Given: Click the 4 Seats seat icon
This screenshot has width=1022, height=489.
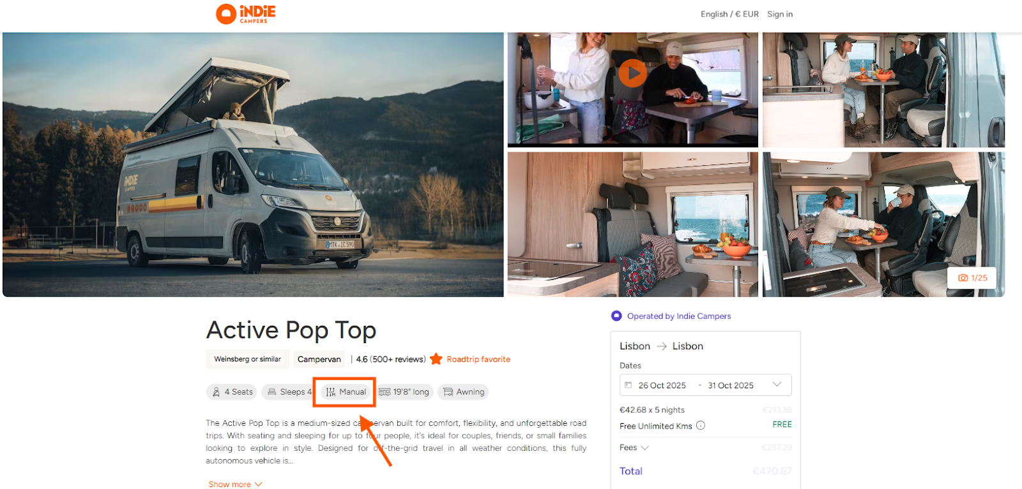Looking at the screenshot, I should pos(217,392).
